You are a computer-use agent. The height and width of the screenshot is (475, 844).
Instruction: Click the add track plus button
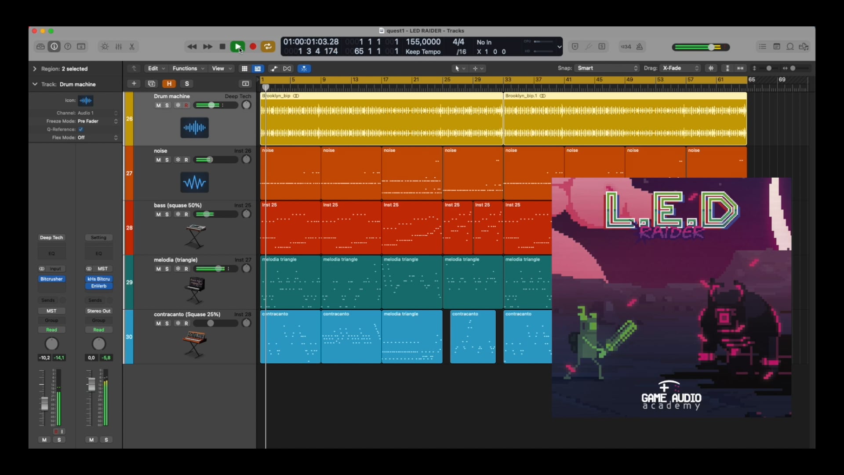coord(134,84)
